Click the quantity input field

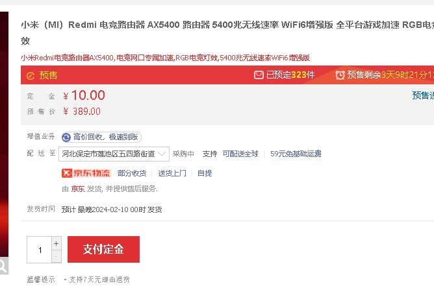pyautogui.click(x=39, y=250)
